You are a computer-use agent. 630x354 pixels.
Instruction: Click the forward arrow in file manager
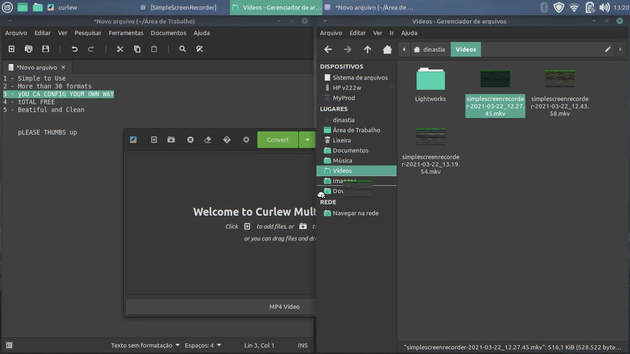pos(347,49)
